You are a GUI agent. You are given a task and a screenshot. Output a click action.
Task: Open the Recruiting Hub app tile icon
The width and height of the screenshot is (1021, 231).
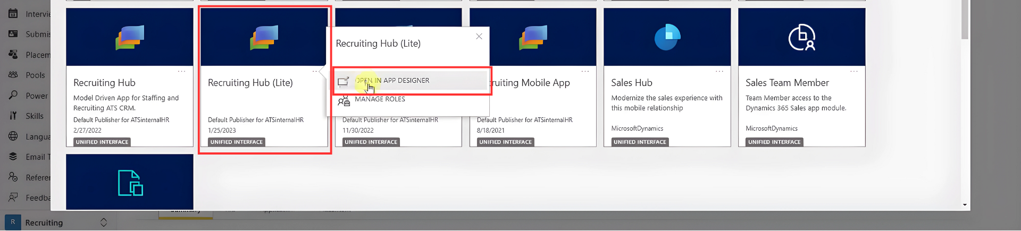130,37
